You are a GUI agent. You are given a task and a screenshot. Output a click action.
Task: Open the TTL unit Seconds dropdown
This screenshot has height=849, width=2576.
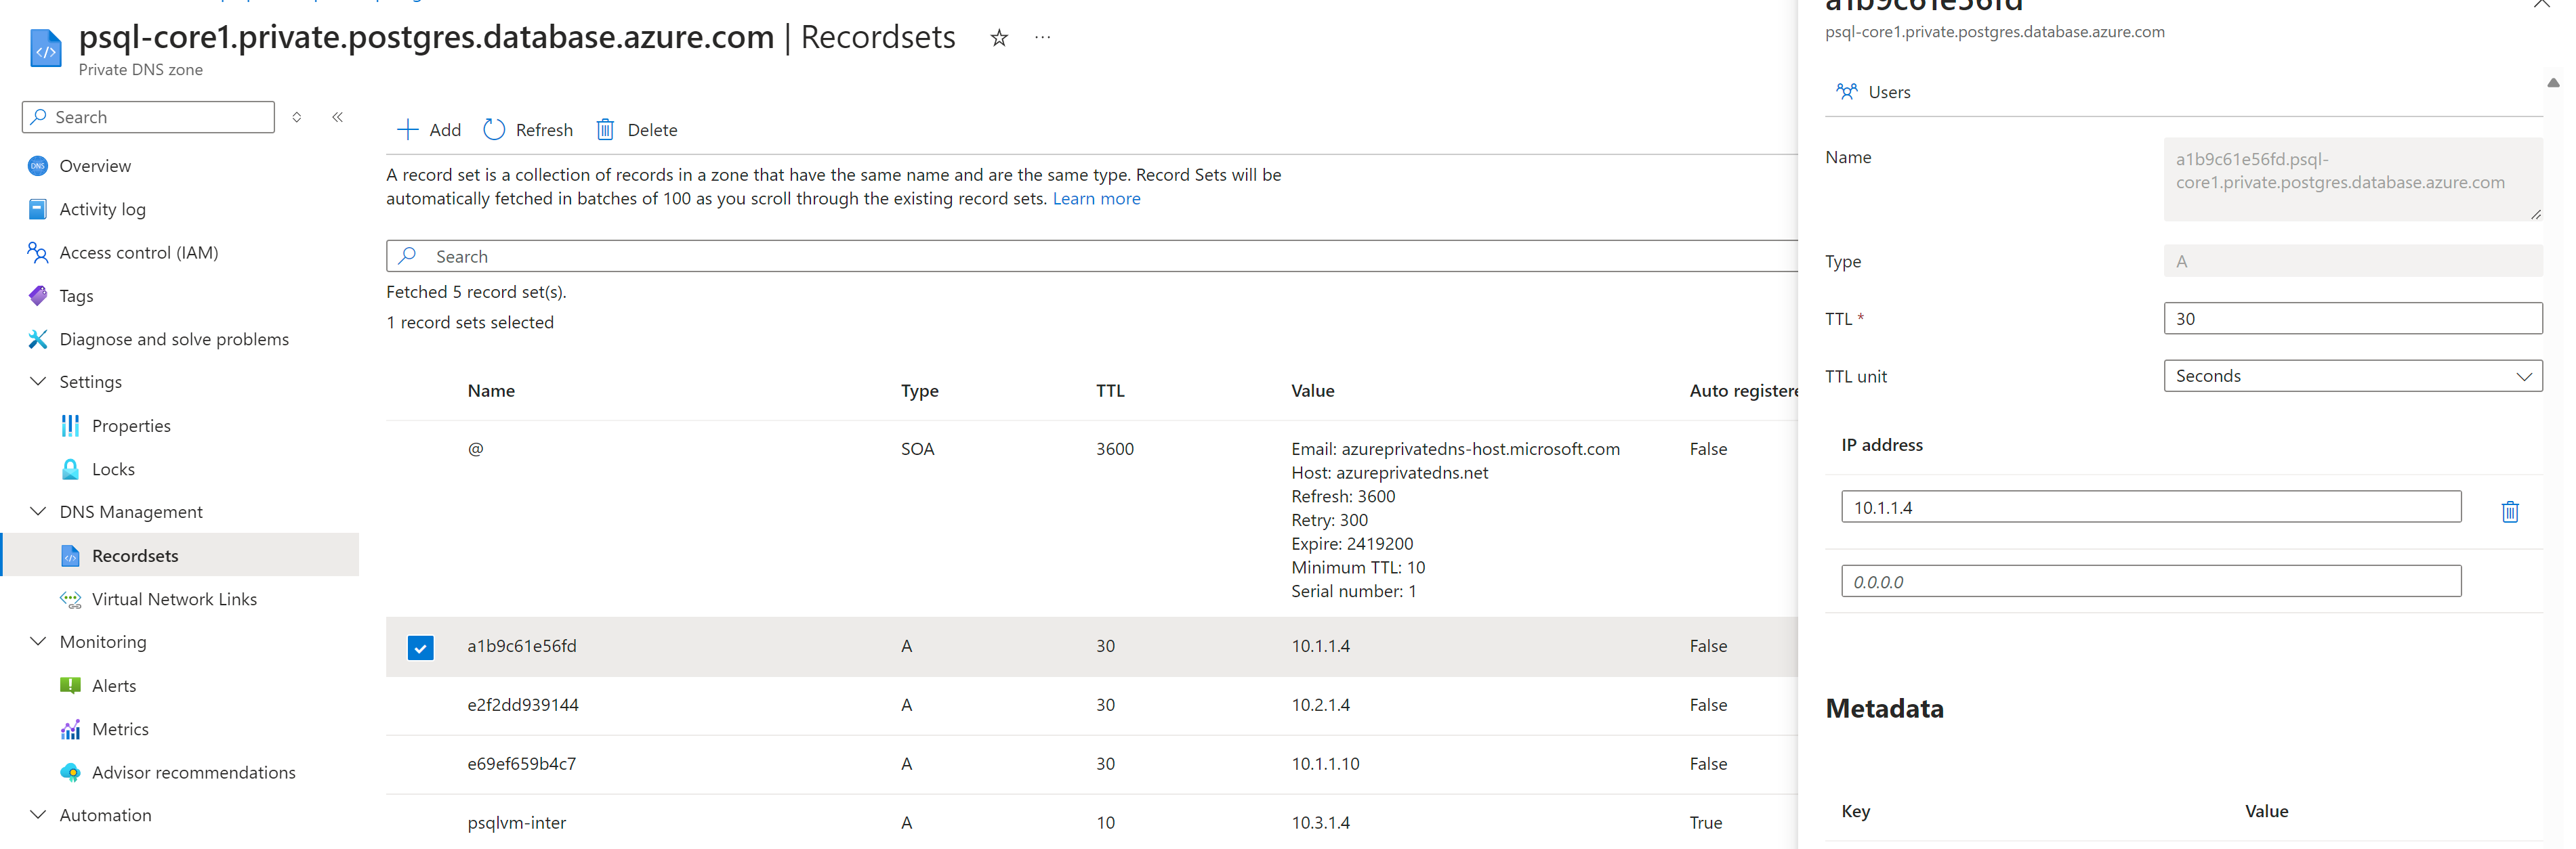[2352, 376]
